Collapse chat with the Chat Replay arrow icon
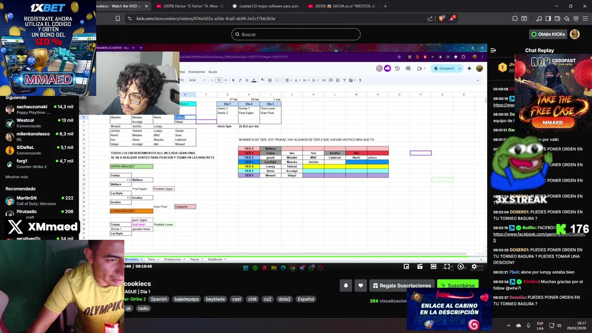This screenshot has width=592, height=333. pyautogui.click(x=493, y=50)
